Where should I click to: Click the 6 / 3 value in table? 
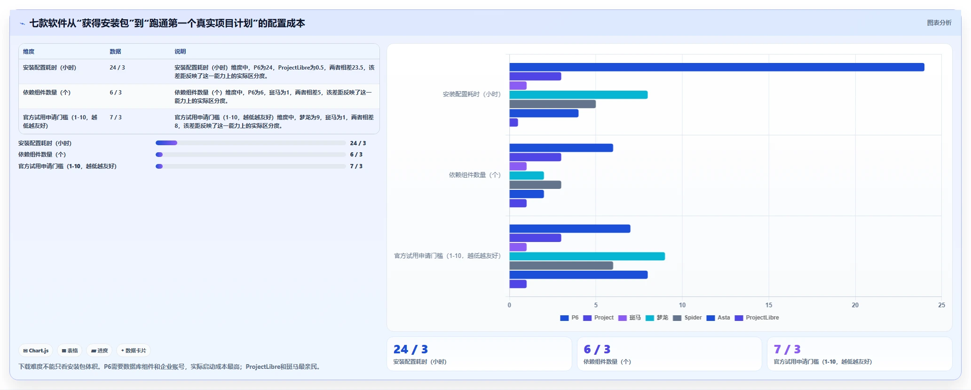[116, 93]
